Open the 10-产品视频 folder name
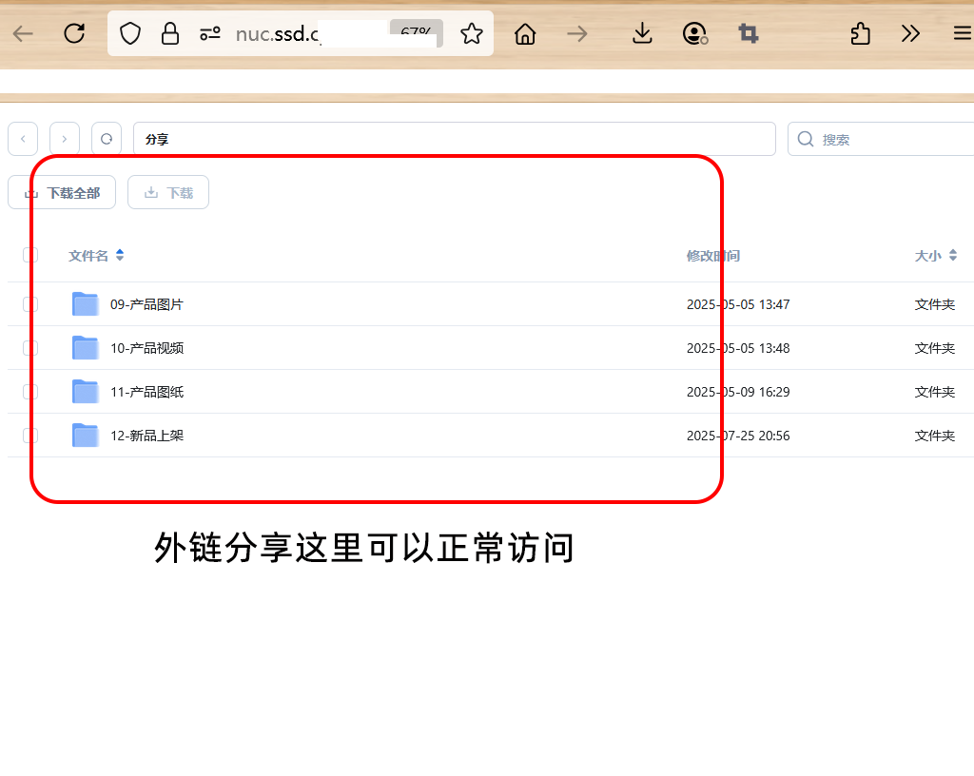Screen dimensions: 974x776 click(146, 348)
